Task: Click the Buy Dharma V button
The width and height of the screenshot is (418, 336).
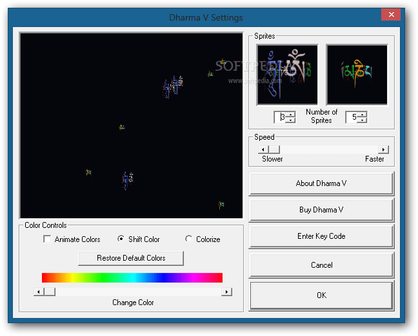Action: pyautogui.click(x=321, y=210)
